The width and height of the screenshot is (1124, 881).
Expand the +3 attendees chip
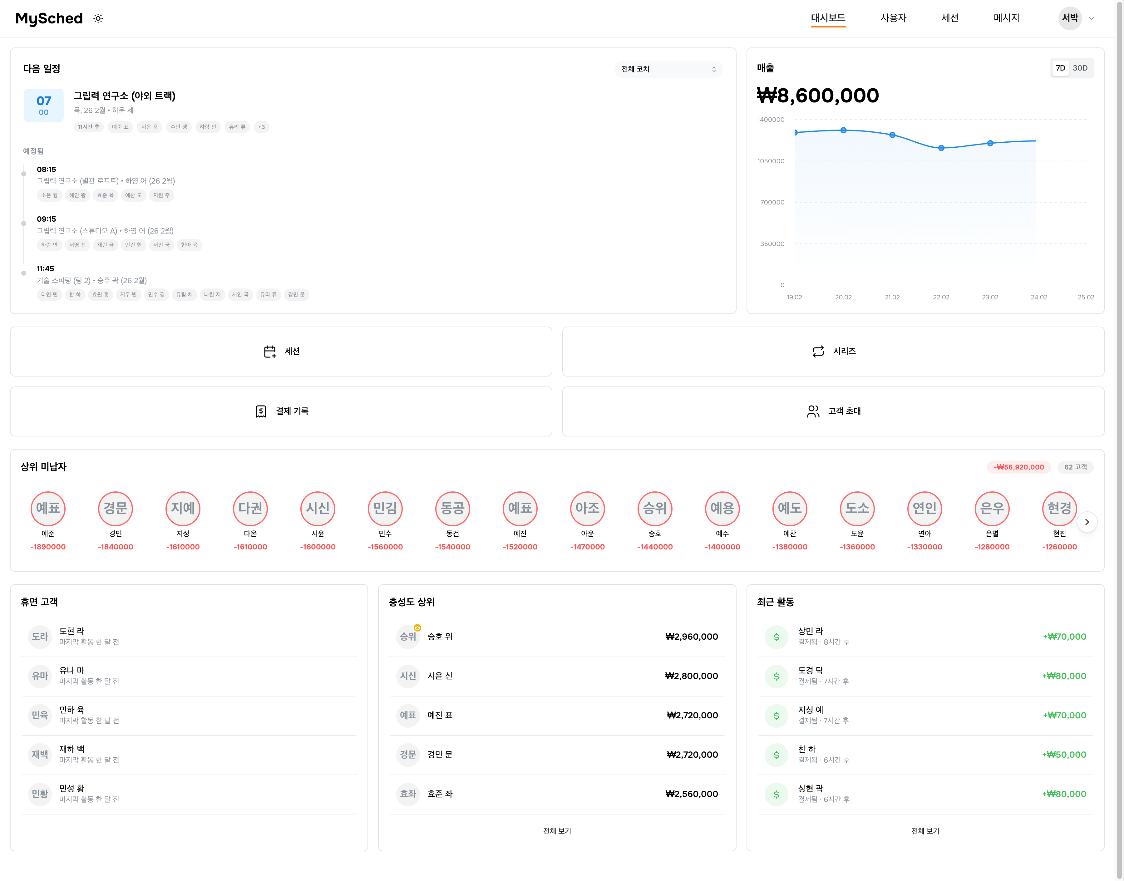pyautogui.click(x=262, y=127)
